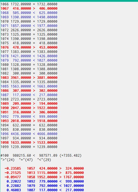The image size is (138, 192).
Task: Select red row 1098 with 1633.00000 > 1533.00000
Action: point(29,142)
